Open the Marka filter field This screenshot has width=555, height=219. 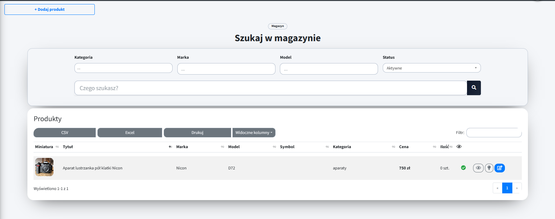pos(226,69)
